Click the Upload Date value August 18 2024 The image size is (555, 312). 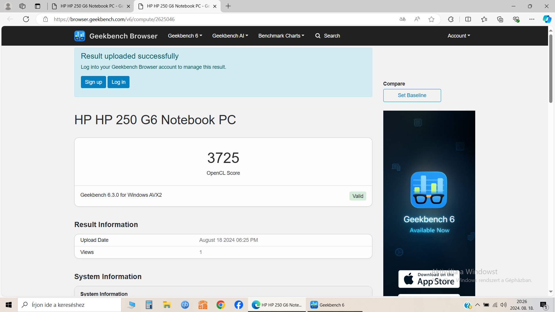(228, 240)
